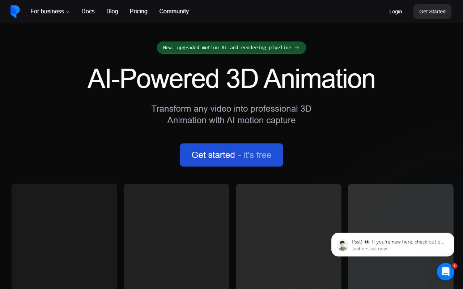
Task: Click the Plask logo icon
Action: tap(15, 11)
